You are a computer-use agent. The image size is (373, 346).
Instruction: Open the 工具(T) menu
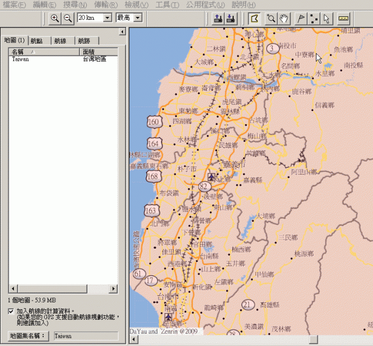167,5
